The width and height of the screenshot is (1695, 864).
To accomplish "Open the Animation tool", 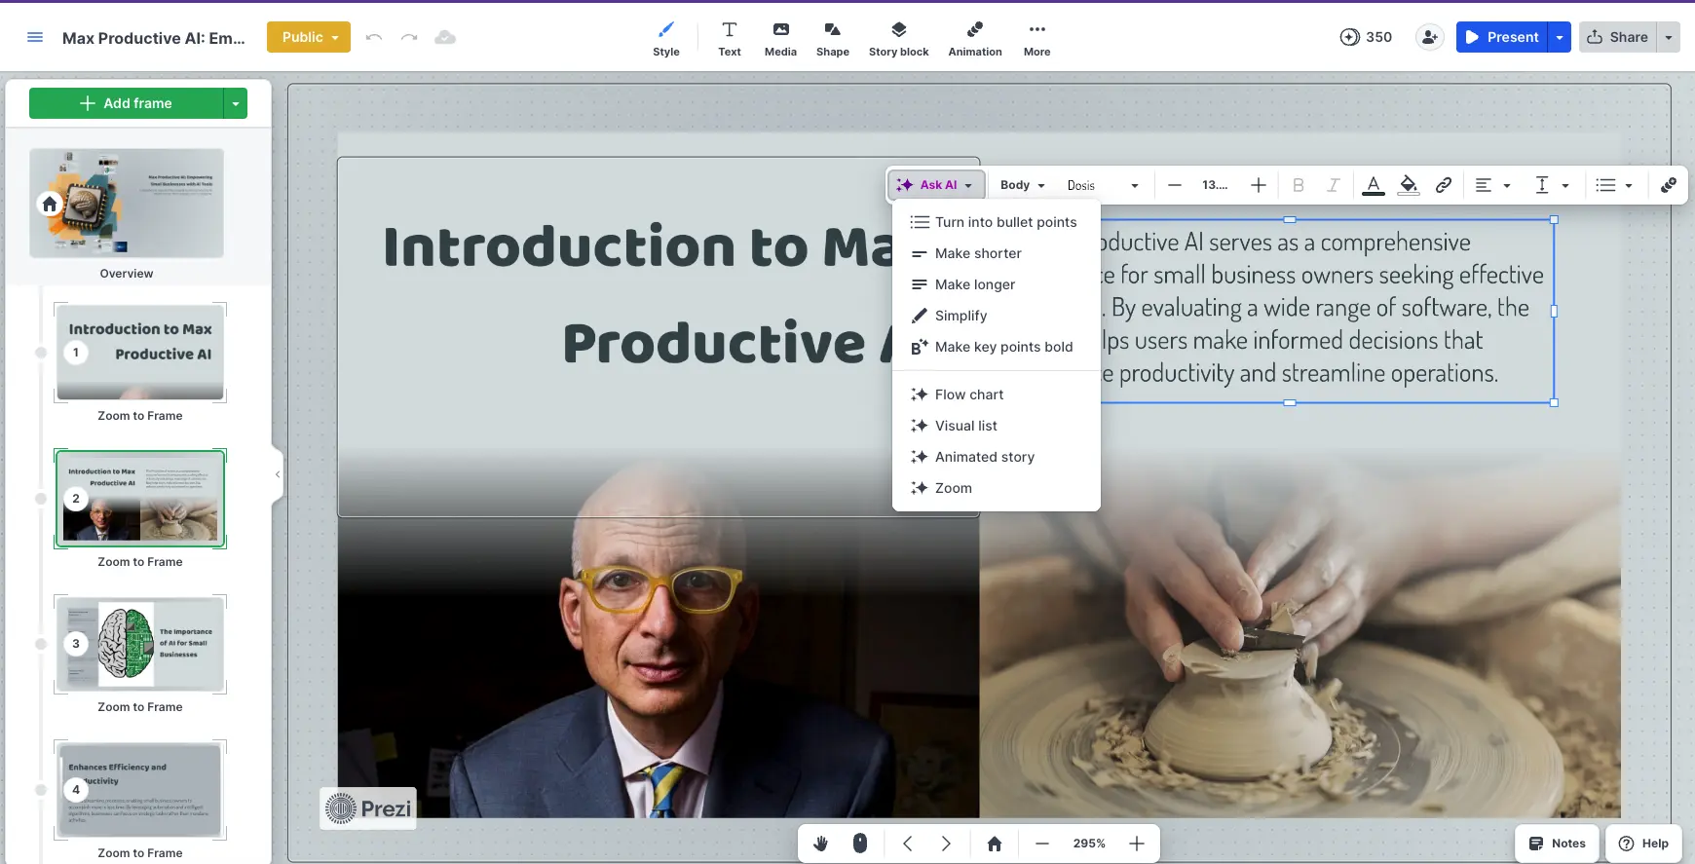I will tap(975, 39).
